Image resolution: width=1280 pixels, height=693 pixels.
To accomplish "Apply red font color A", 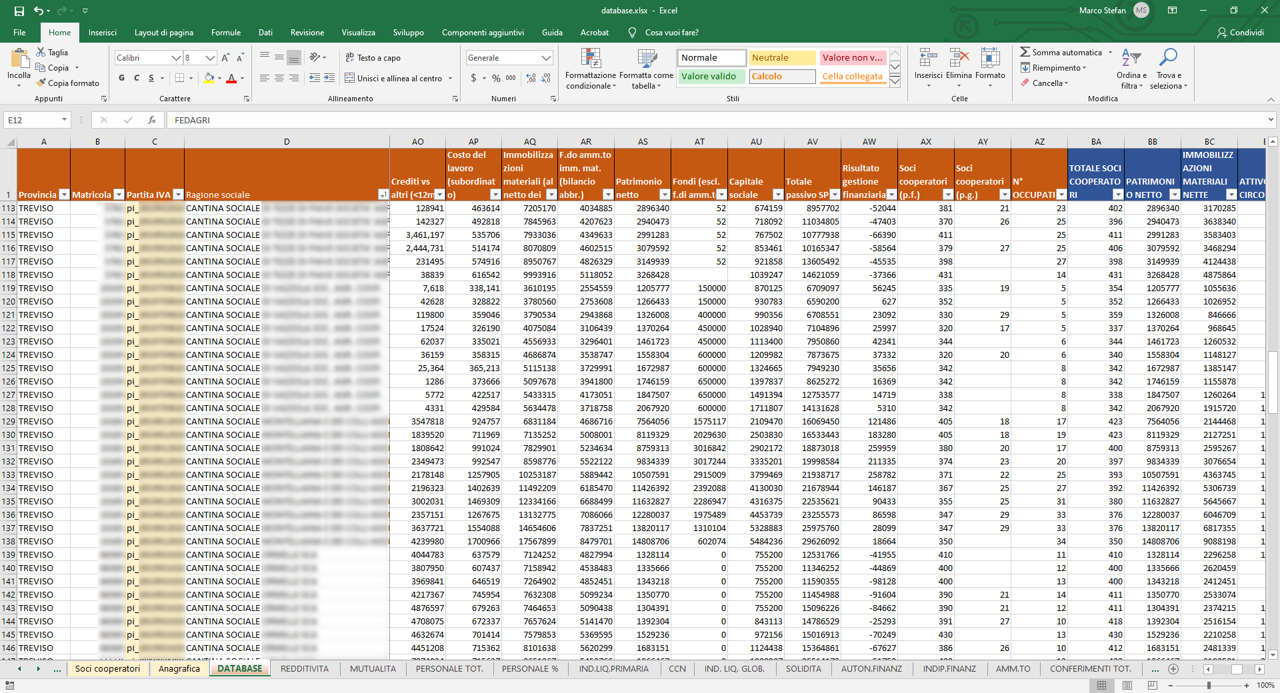I will 231,78.
